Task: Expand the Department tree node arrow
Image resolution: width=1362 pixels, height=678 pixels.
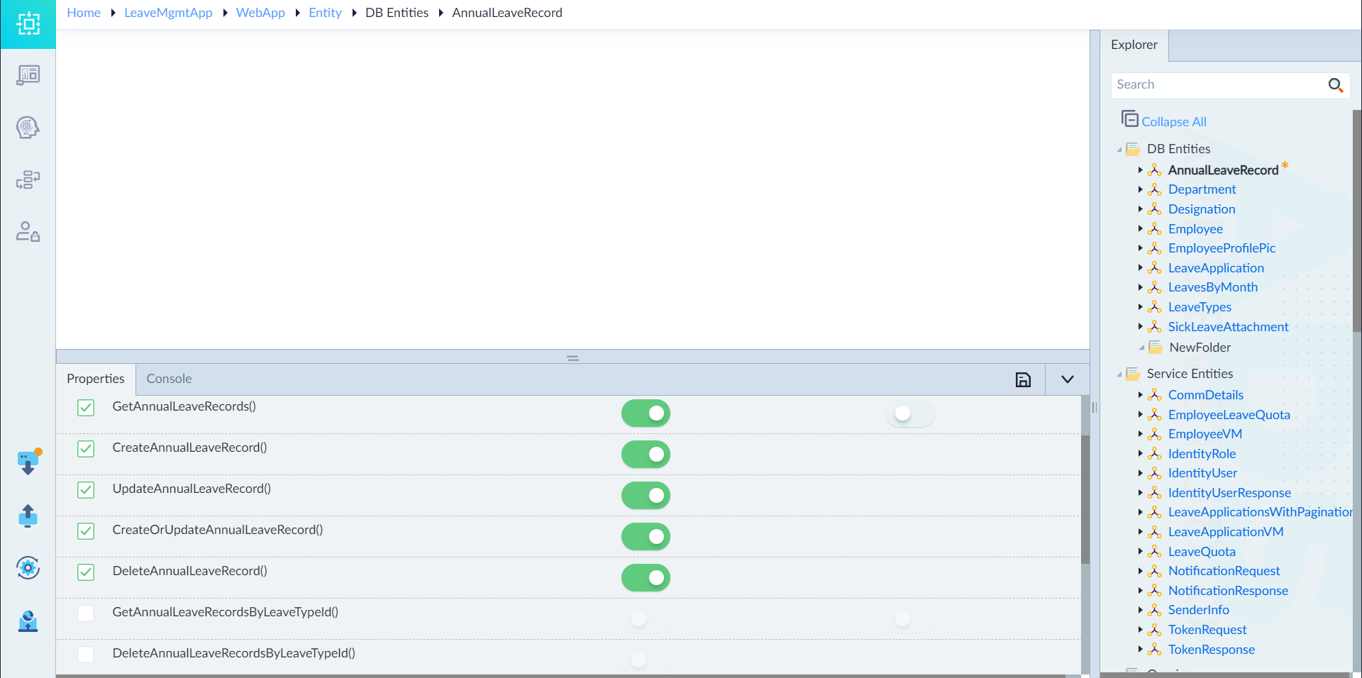Action: (x=1140, y=189)
